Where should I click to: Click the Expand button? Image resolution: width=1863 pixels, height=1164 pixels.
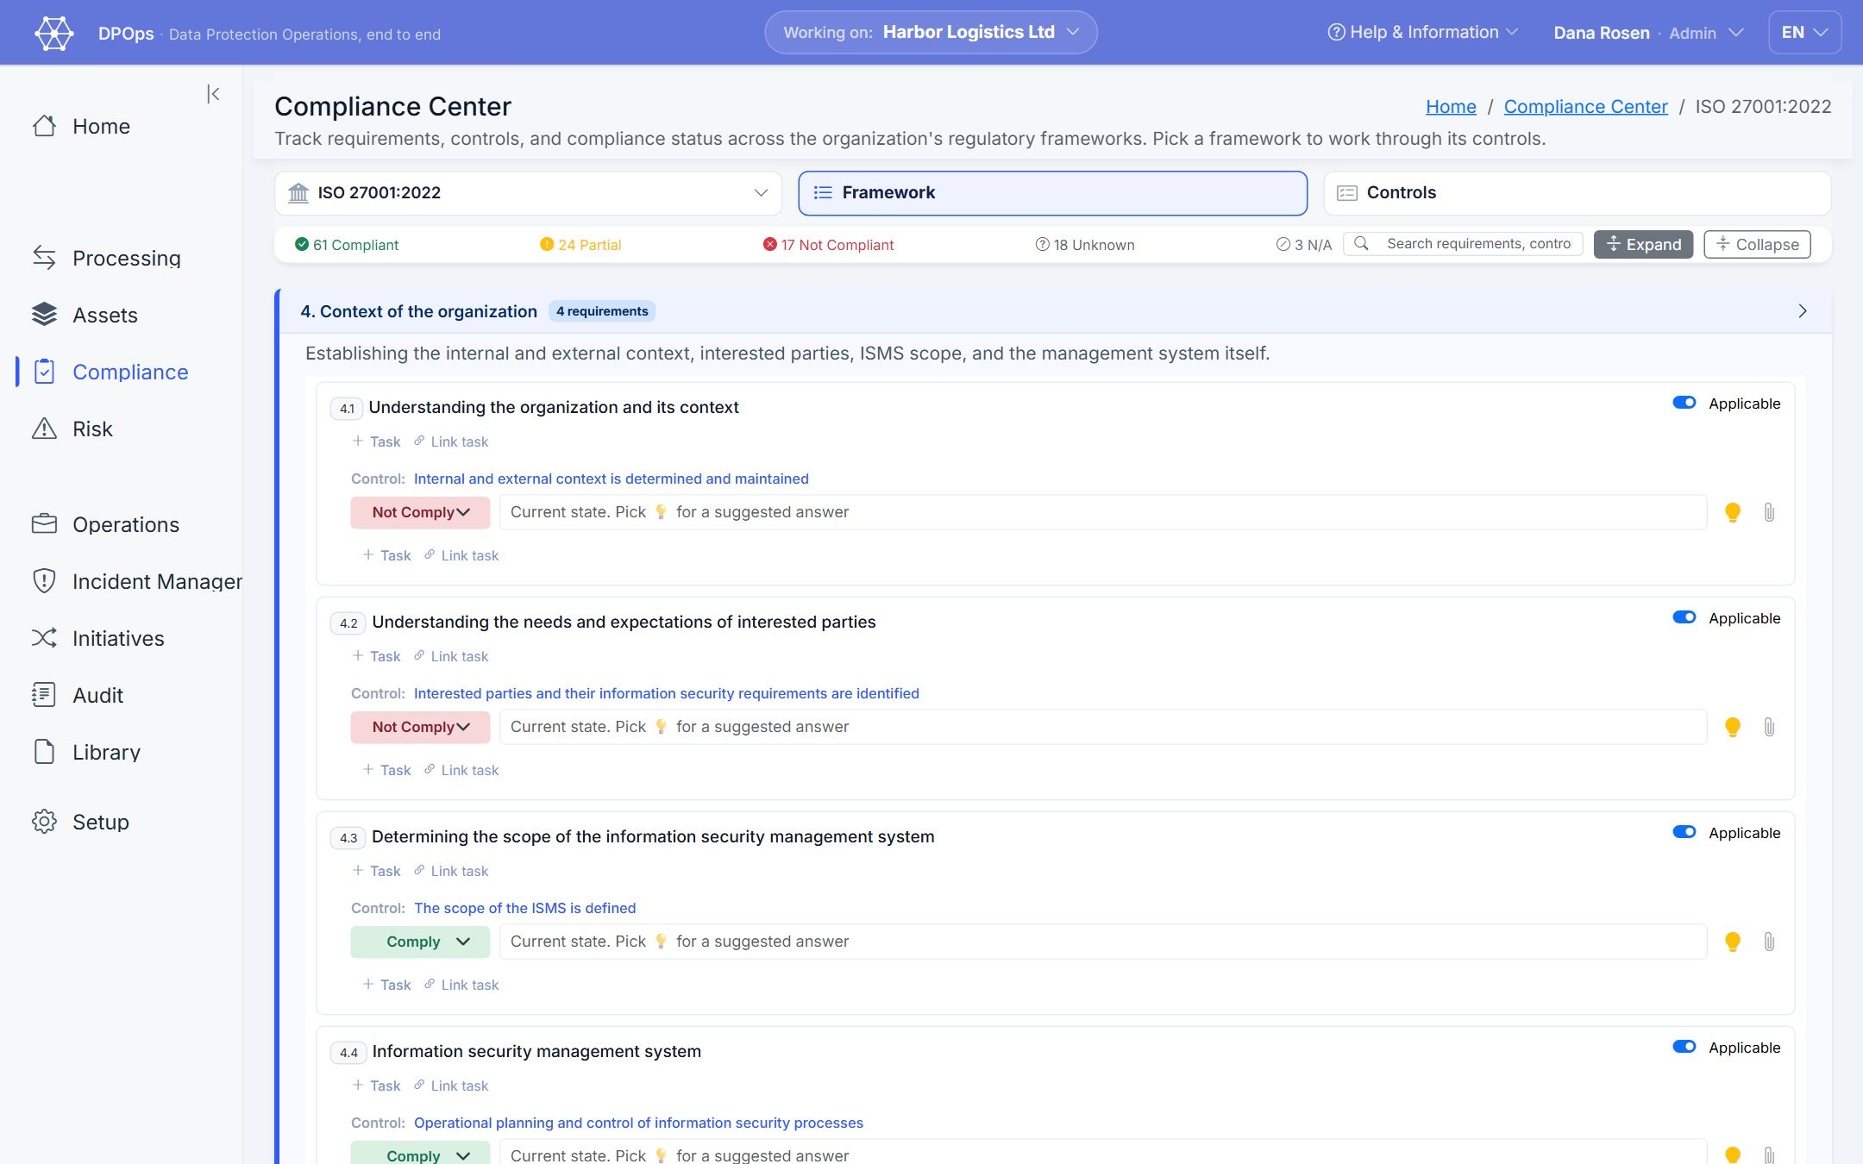(x=1643, y=244)
